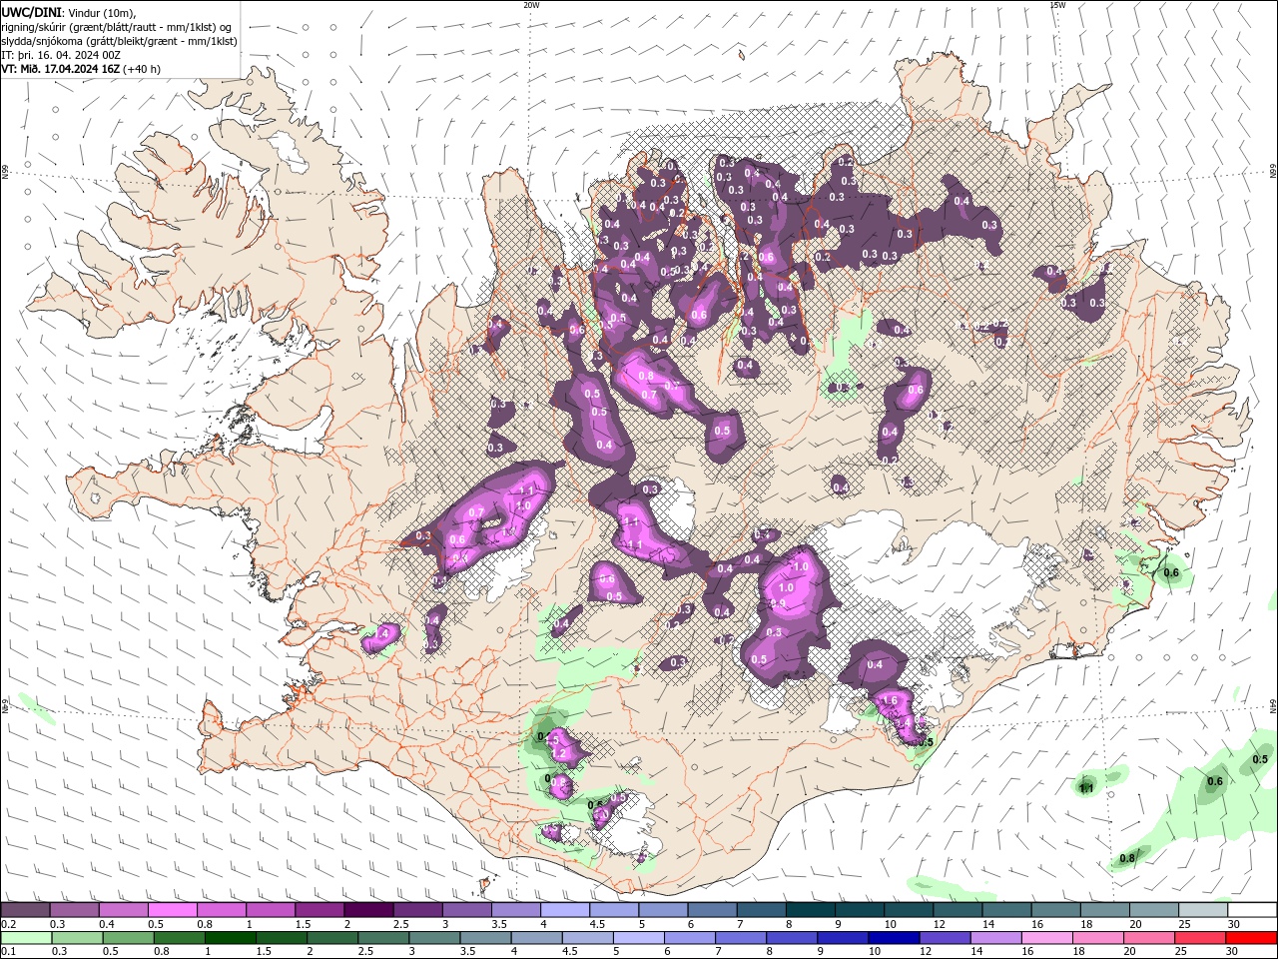
Task: Select the 3.5 grey-blue rain legend swatch
Action: pyautogui.click(x=485, y=938)
